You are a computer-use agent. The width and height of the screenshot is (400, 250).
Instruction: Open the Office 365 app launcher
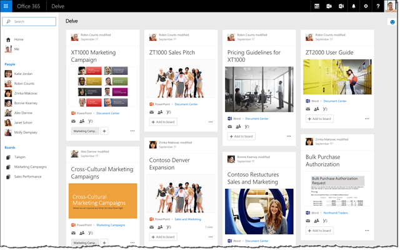pyautogui.click(x=6, y=6)
